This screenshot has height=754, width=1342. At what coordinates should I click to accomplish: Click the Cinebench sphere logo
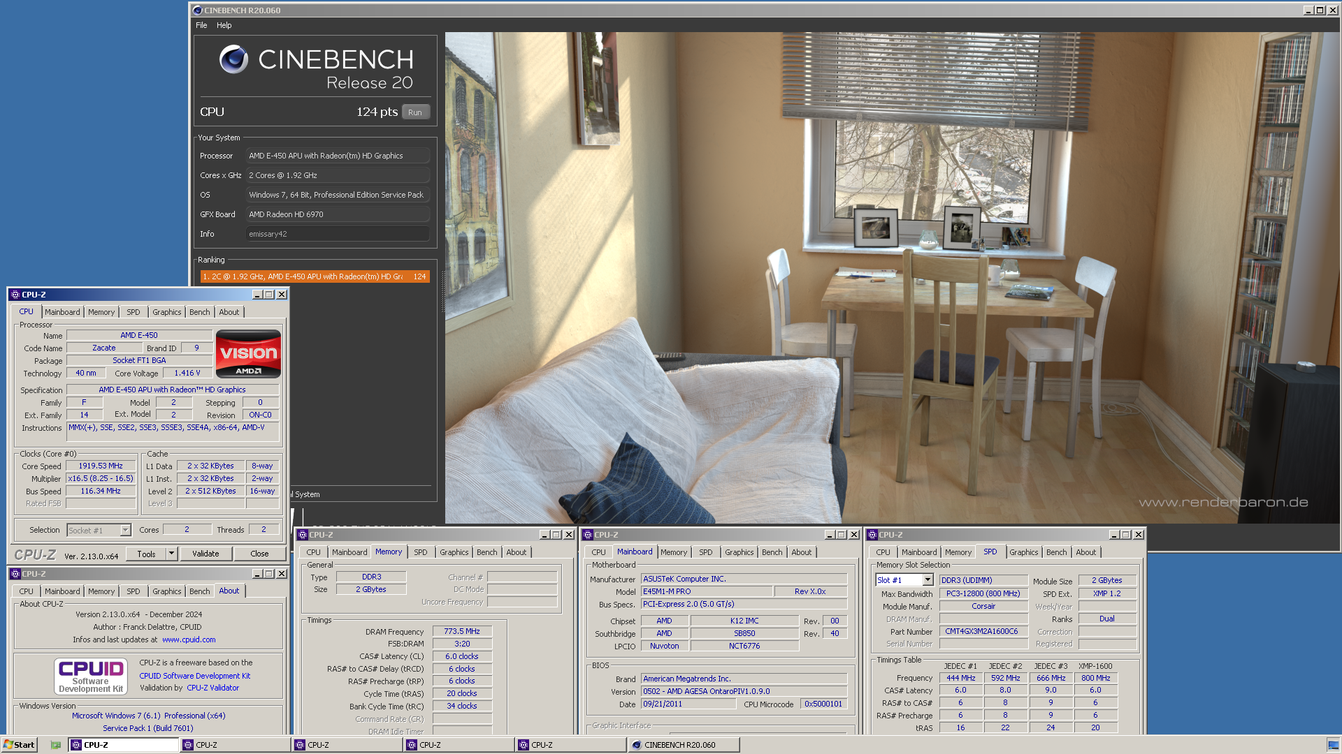coord(233,59)
